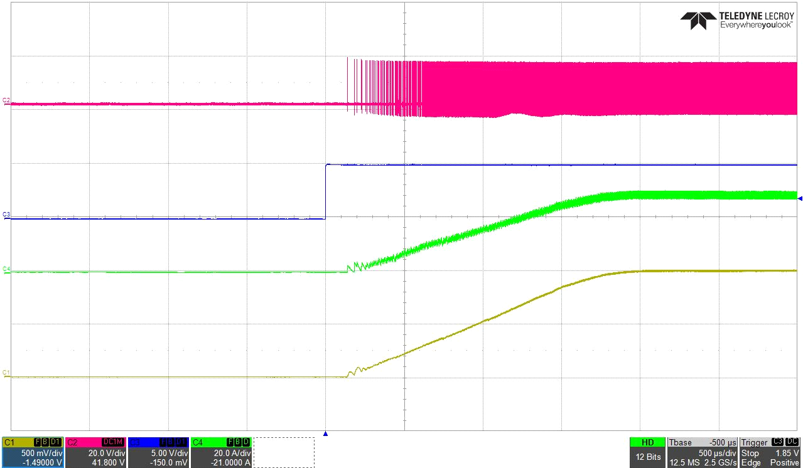Click the C2 zero-level marker on left edge
This screenshot has width=803, height=468.
(6, 101)
